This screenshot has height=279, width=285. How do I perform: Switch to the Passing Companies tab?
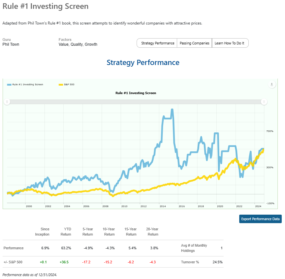(x=194, y=43)
